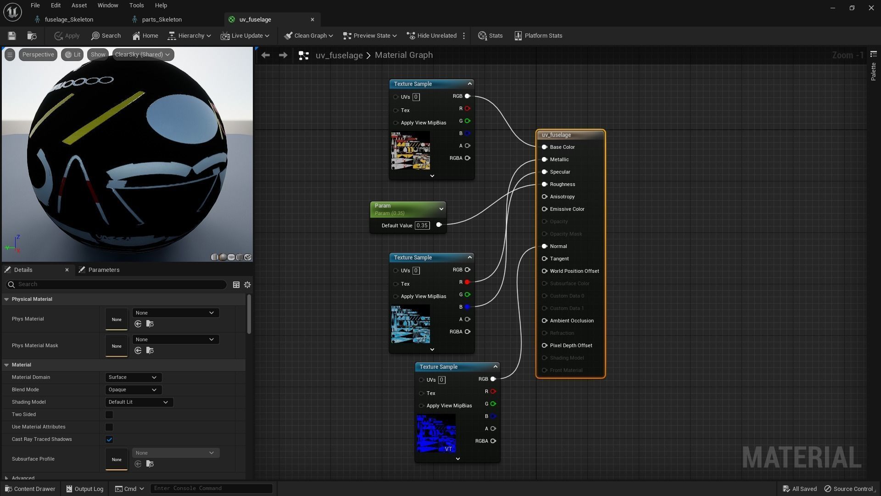The width and height of the screenshot is (881, 496).
Task: Click the Browse to asset icon in toolbar
Action: [32, 36]
